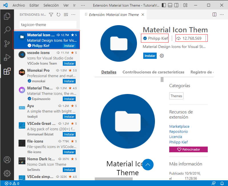Select the VSCode simp... list entry

pos(47,177)
